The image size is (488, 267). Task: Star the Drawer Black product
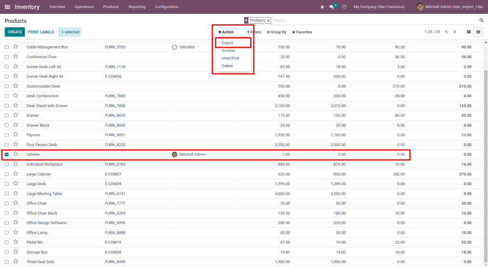[x=16, y=125]
